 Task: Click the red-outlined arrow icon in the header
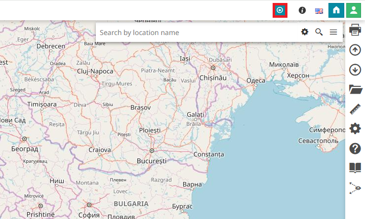tap(280, 10)
